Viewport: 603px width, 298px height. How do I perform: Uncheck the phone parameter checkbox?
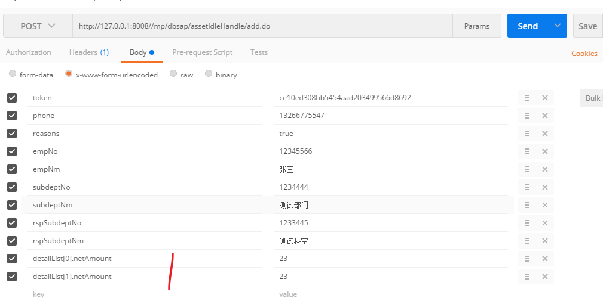12,116
